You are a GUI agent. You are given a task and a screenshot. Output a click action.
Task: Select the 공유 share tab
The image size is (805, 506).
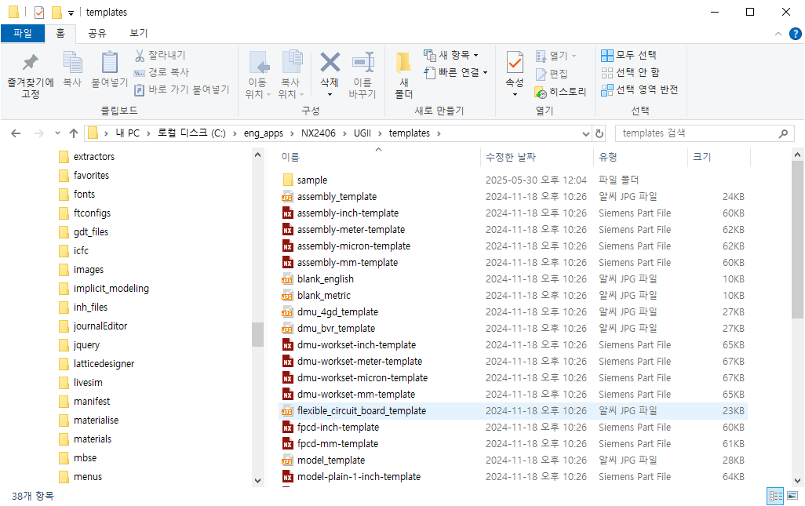coord(97,33)
